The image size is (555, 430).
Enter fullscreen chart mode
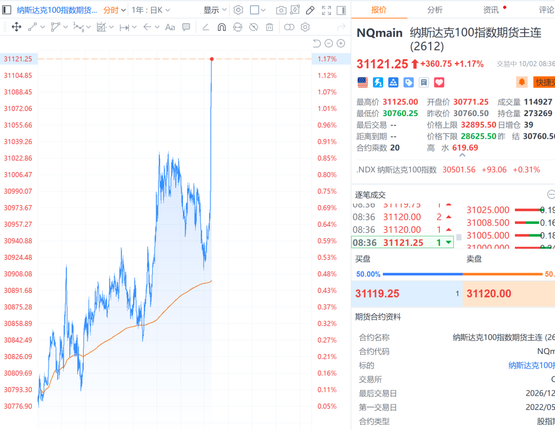326,10
